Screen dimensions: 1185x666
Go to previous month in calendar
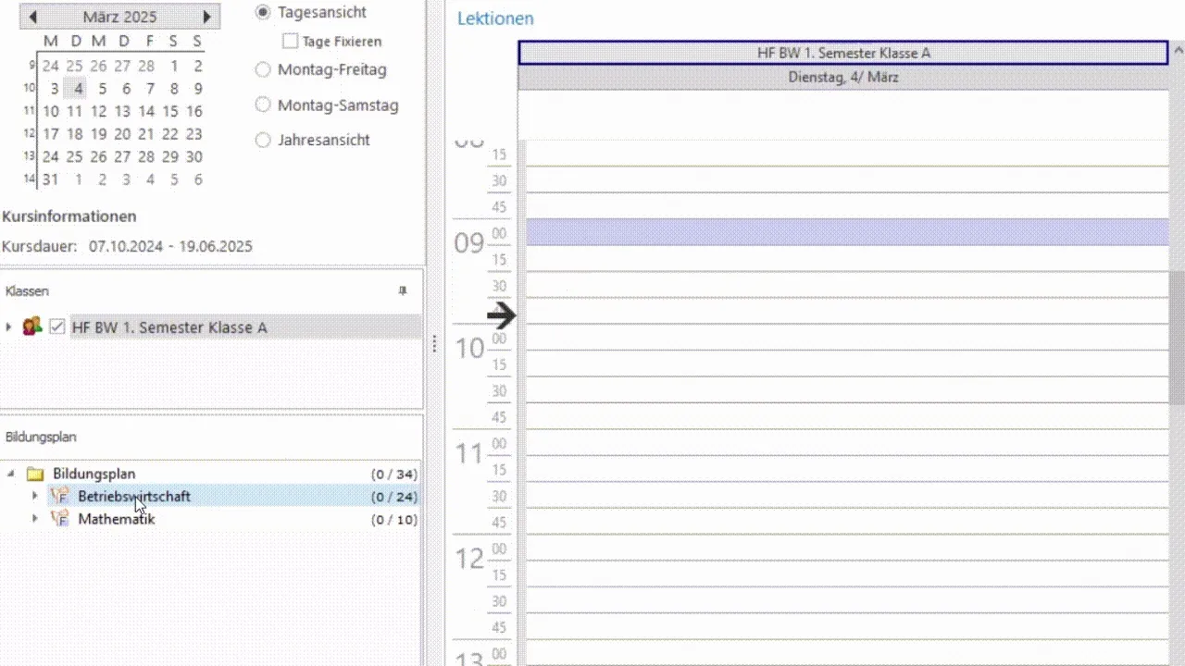(x=33, y=17)
